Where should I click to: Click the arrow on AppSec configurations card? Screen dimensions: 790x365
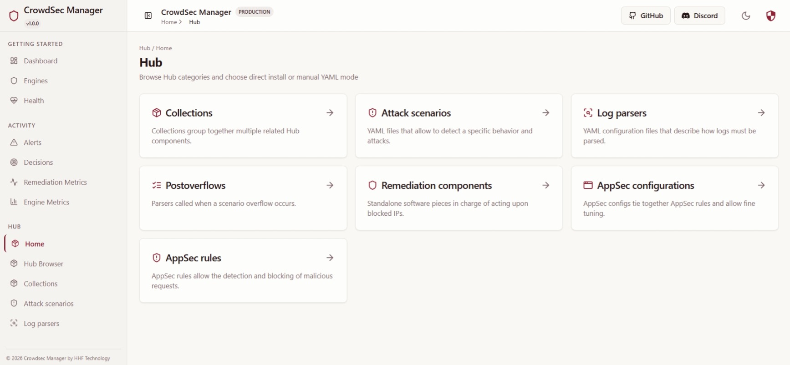tap(761, 185)
